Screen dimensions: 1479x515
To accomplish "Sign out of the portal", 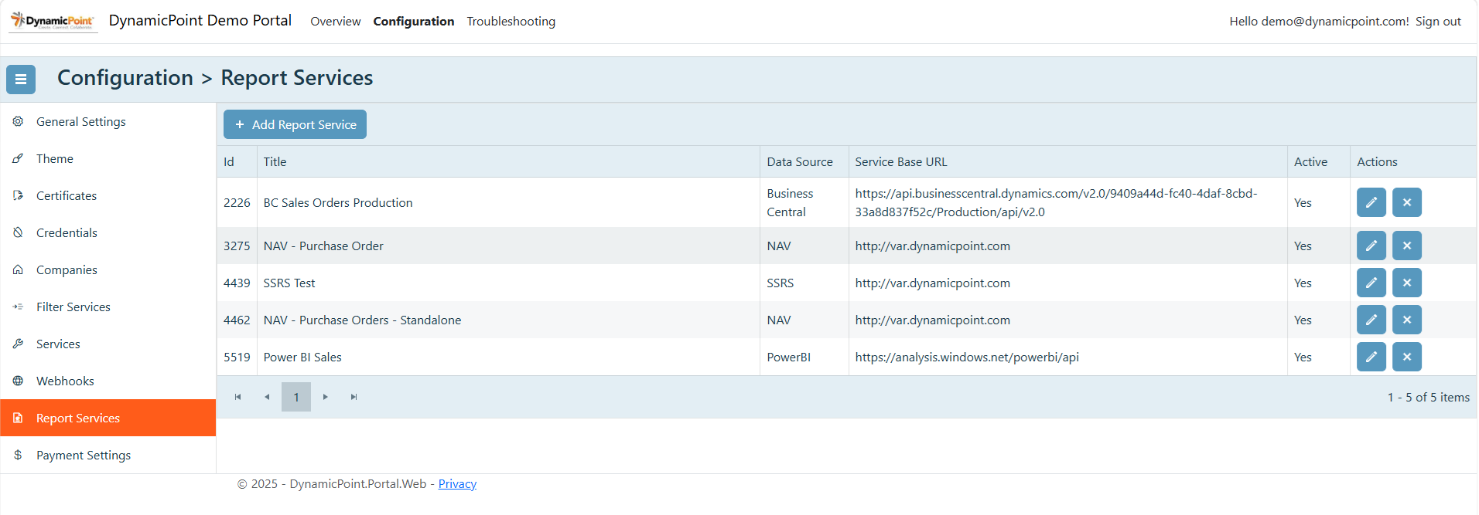I will (x=1438, y=22).
